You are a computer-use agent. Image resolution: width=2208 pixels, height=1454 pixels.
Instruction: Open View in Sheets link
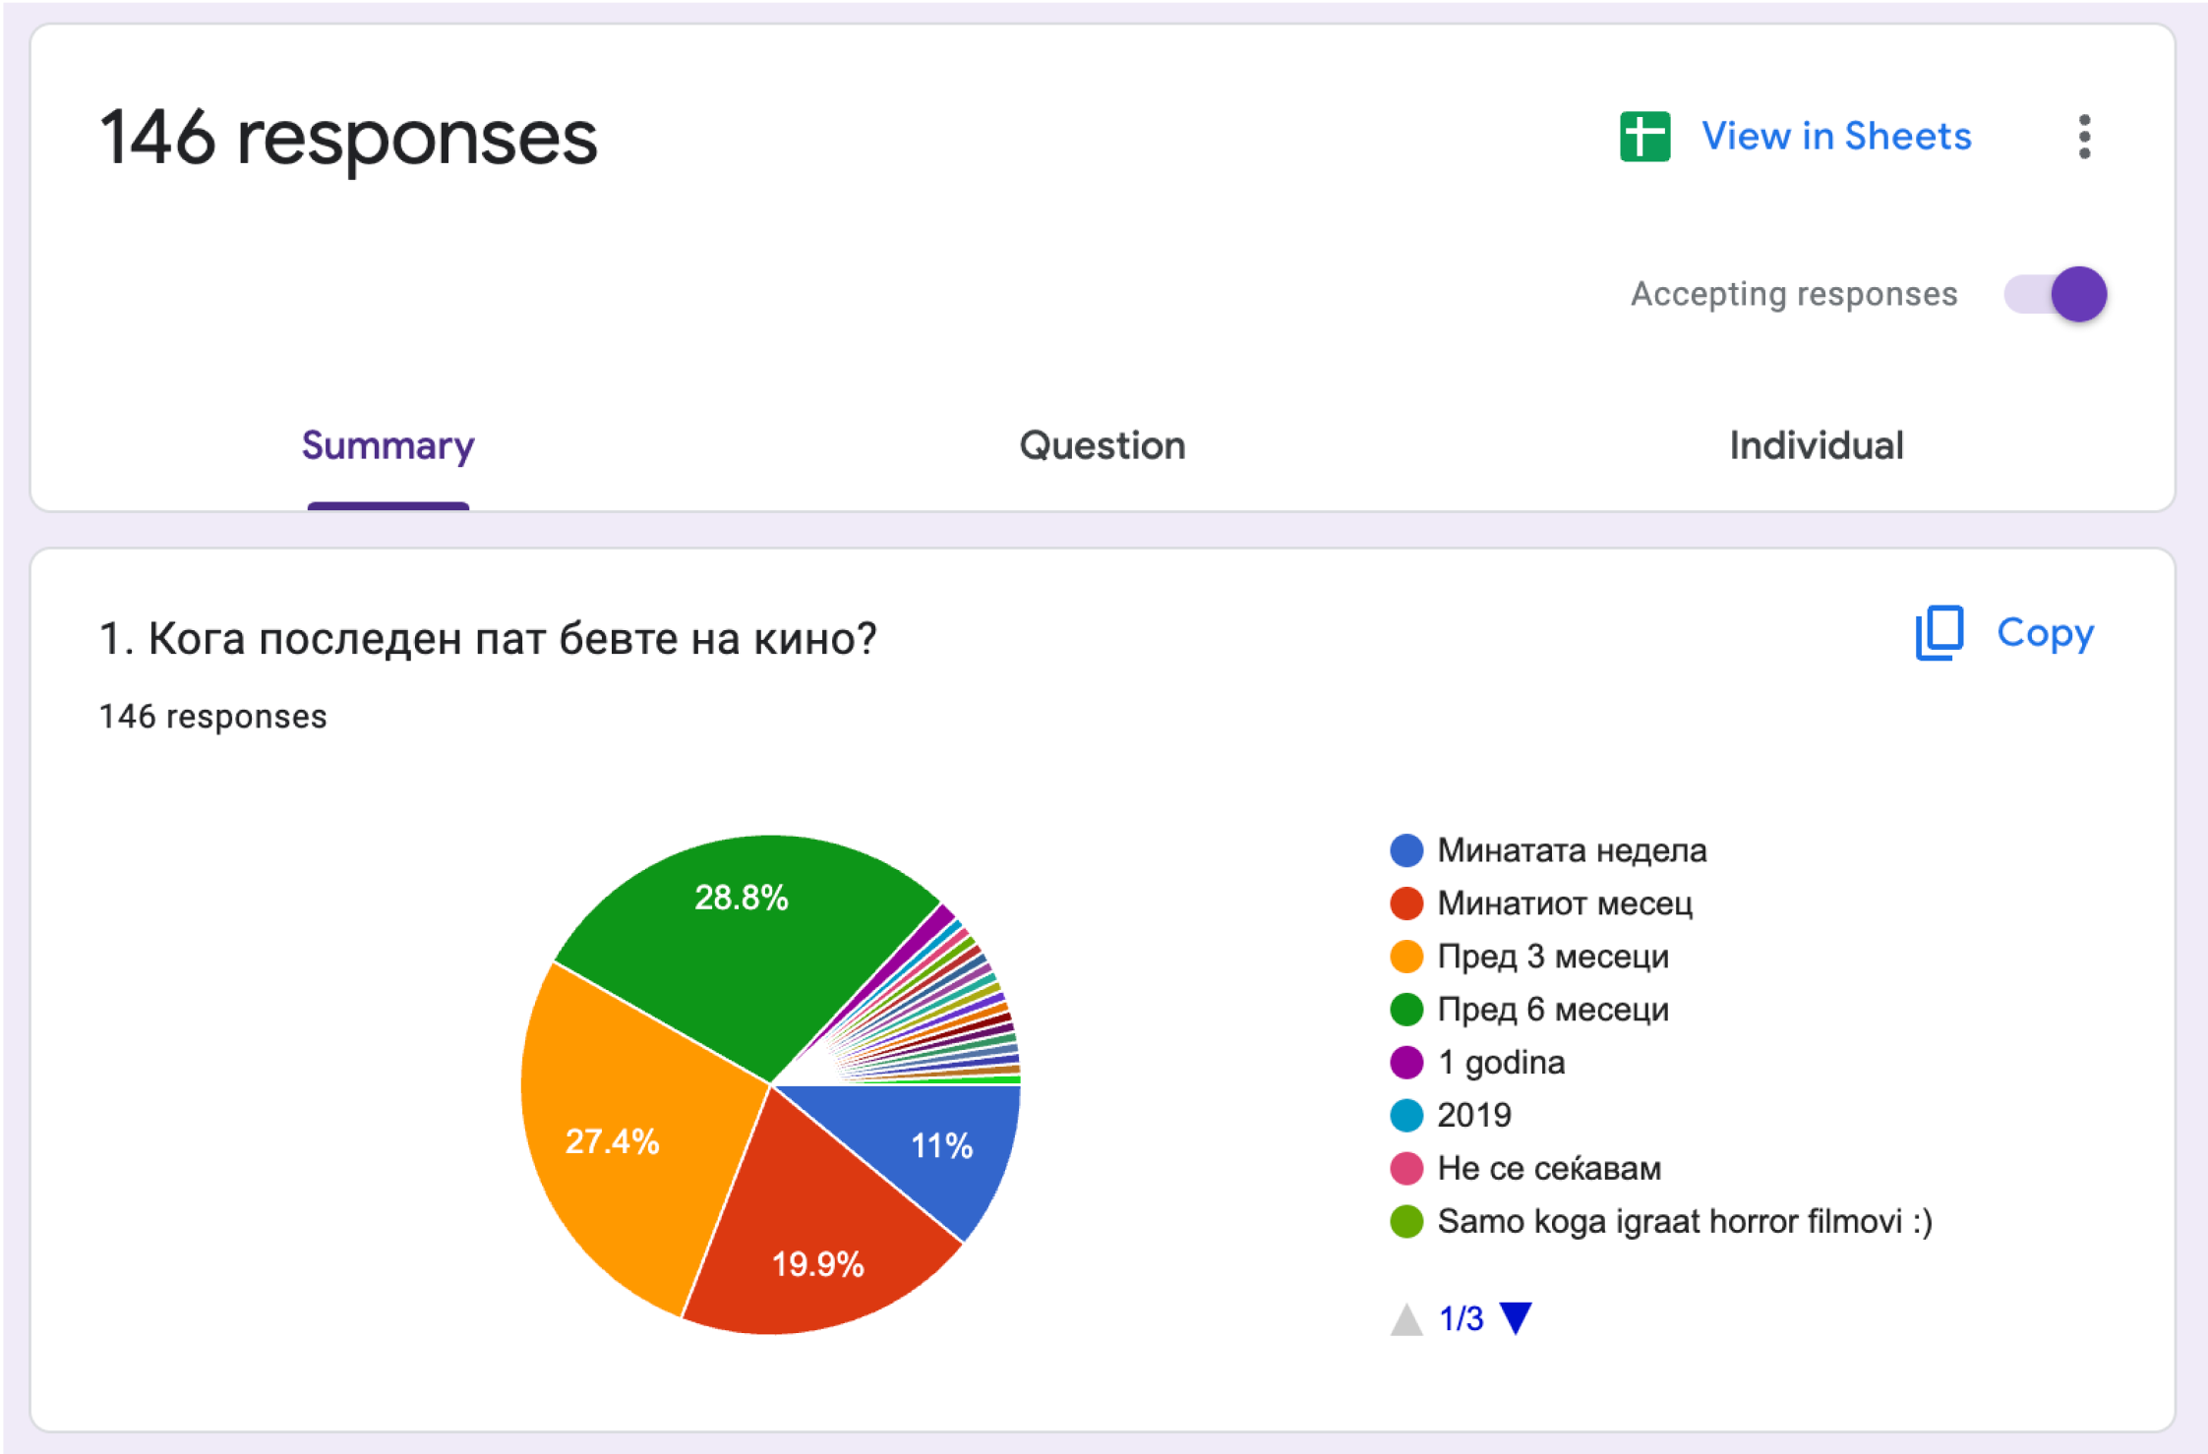click(x=1835, y=137)
